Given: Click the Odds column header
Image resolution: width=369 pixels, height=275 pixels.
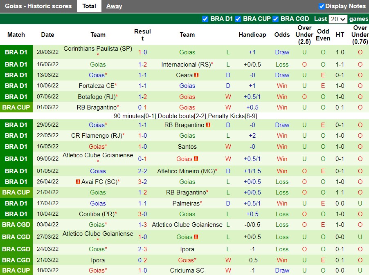Looking at the screenshot, I should pos(282,35).
